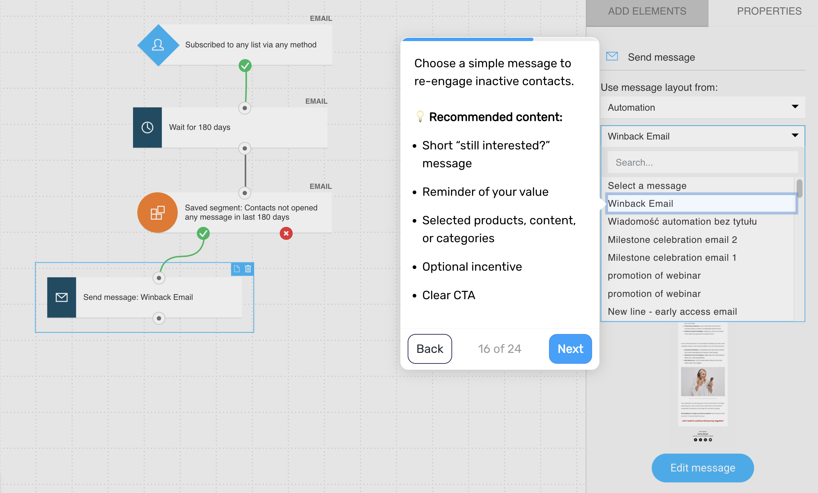This screenshot has width=818, height=493.
Task: Open the Automation layout dropdown
Action: 703,107
